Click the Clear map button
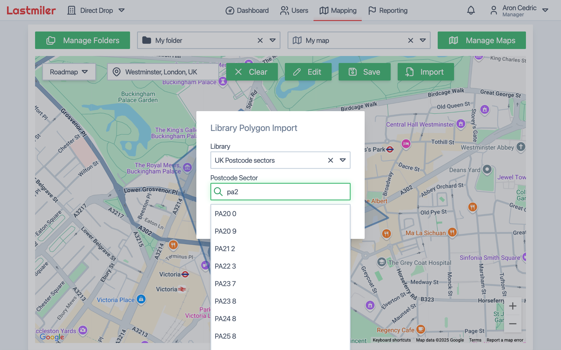This screenshot has height=350, width=561. tap(252, 72)
